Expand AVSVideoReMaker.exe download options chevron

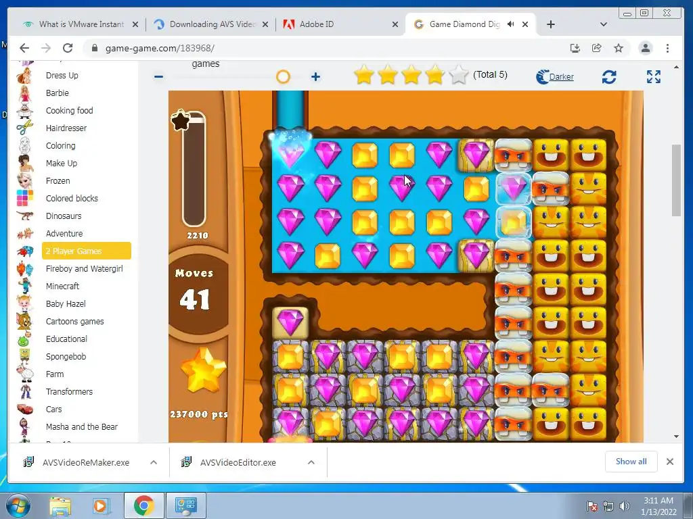click(x=154, y=462)
